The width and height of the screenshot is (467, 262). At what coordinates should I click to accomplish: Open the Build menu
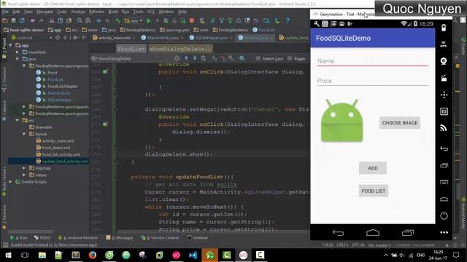[113, 12]
